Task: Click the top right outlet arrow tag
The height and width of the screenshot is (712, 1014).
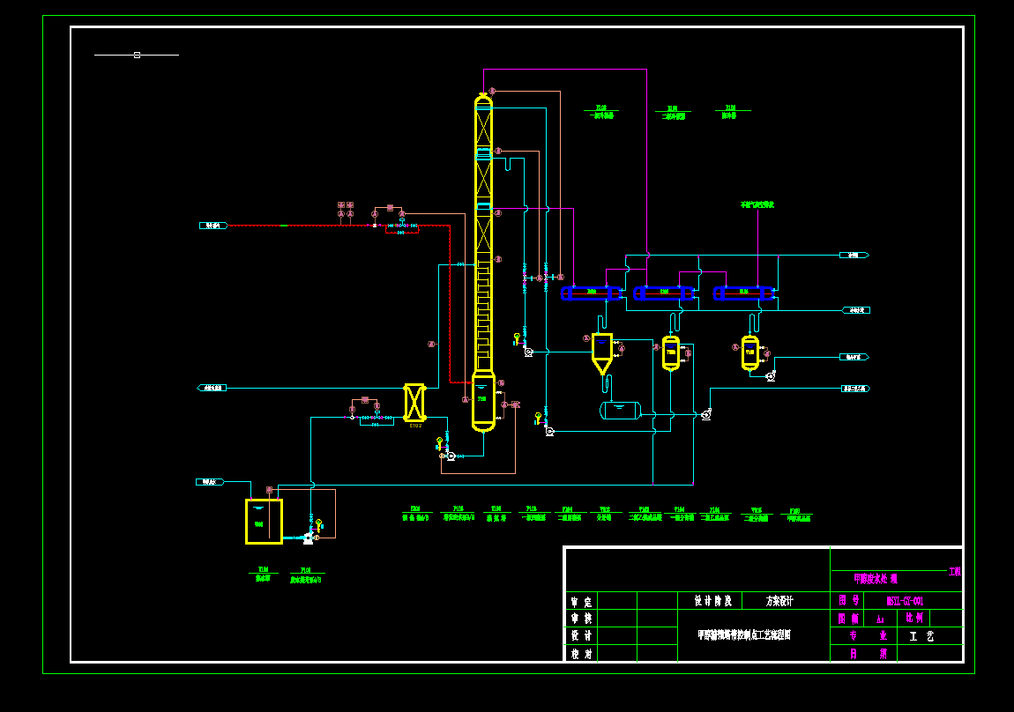Action: [x=854, y=256]
